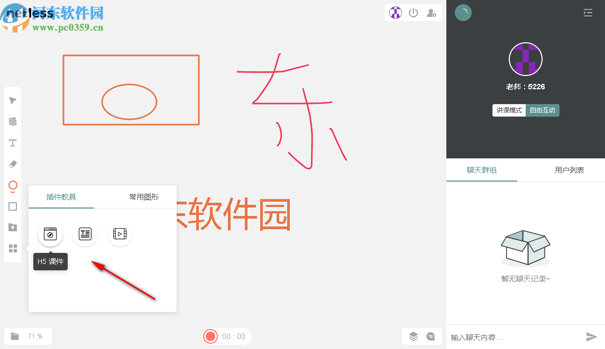The height and width of the screenshot is (349, 605).
Task: Switch to 自由互动 mode
Action: coord(542,110)
